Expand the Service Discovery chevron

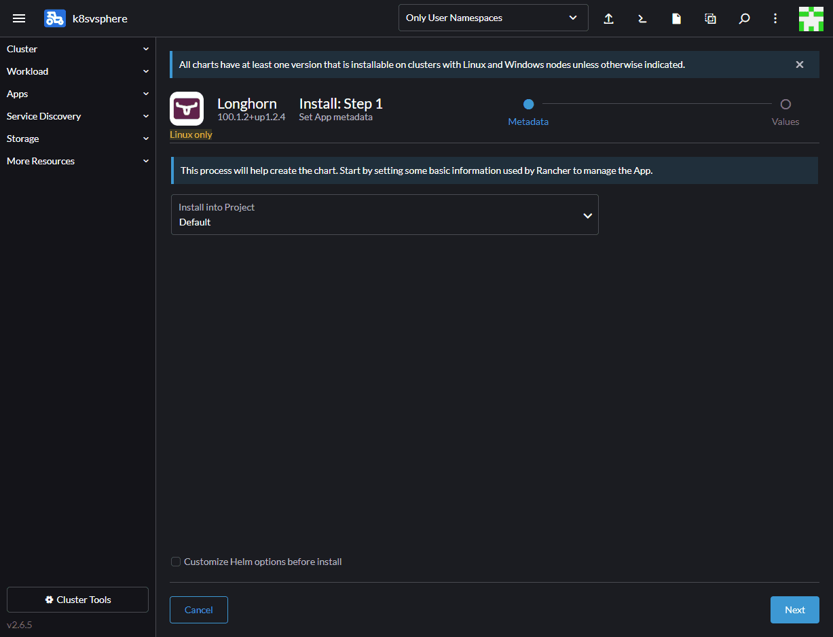click(x=146, y=116)
